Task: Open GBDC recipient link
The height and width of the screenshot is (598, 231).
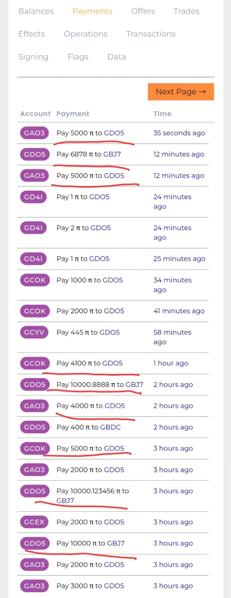Action: [110, 427]
